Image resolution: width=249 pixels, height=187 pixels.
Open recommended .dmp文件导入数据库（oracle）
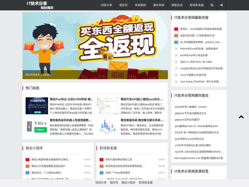tap(191, 107)
